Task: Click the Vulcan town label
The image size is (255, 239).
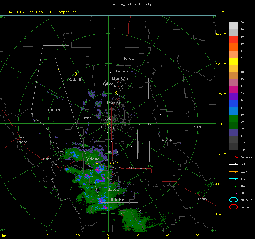Action: click(x=144, y=211)
